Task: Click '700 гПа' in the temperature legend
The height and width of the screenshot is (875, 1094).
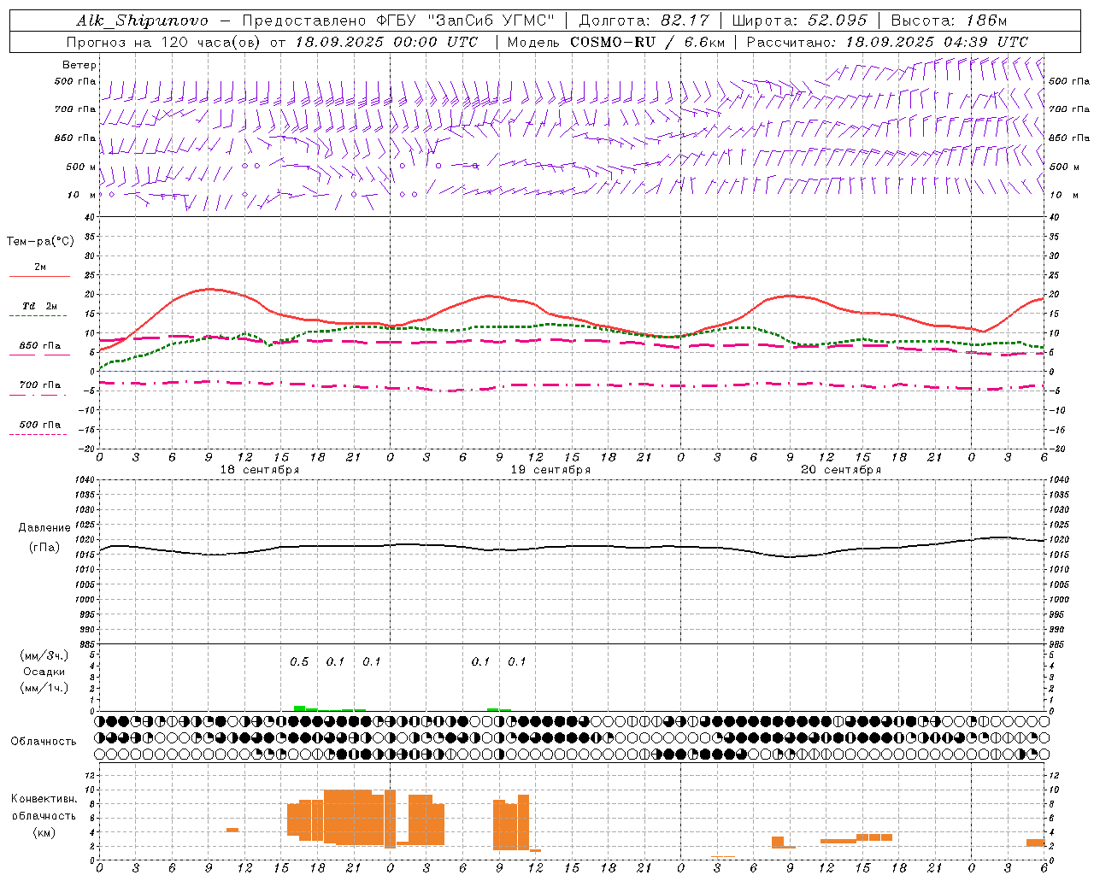Action: (x=40, y=385)
